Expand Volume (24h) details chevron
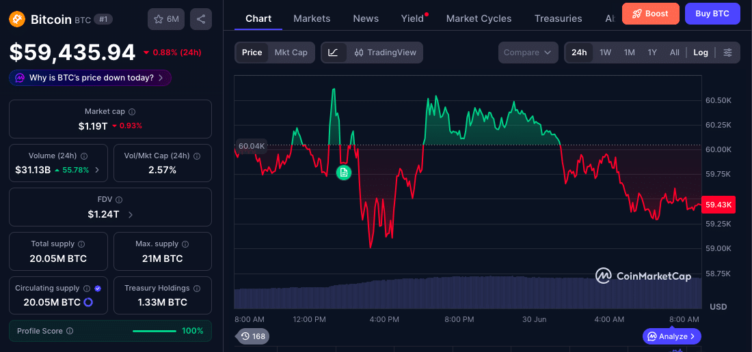 [97, 170]
